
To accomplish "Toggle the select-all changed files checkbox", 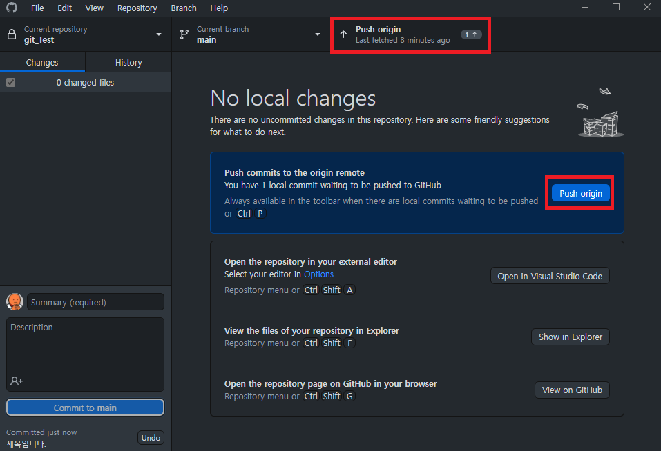I will tap(11, 83).
